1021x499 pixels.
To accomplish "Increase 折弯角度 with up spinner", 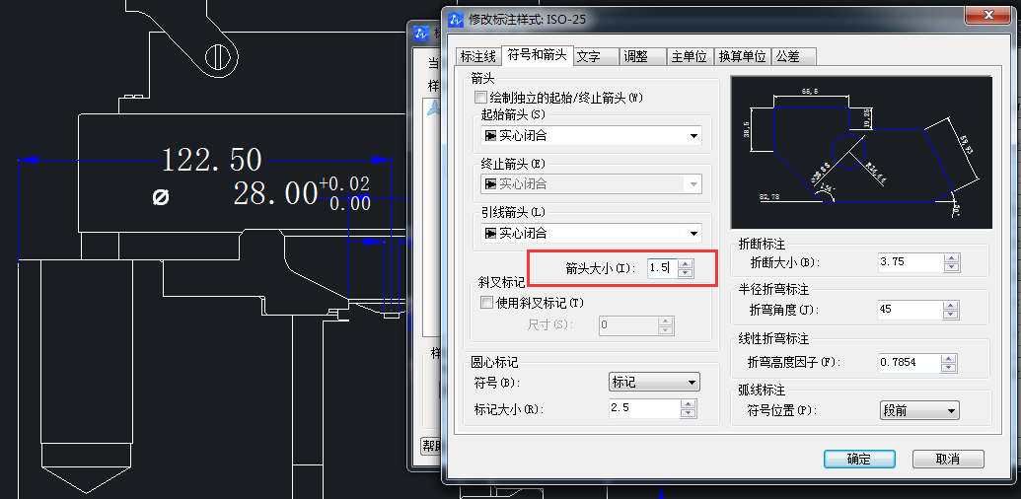I will [x=951, y=305].
